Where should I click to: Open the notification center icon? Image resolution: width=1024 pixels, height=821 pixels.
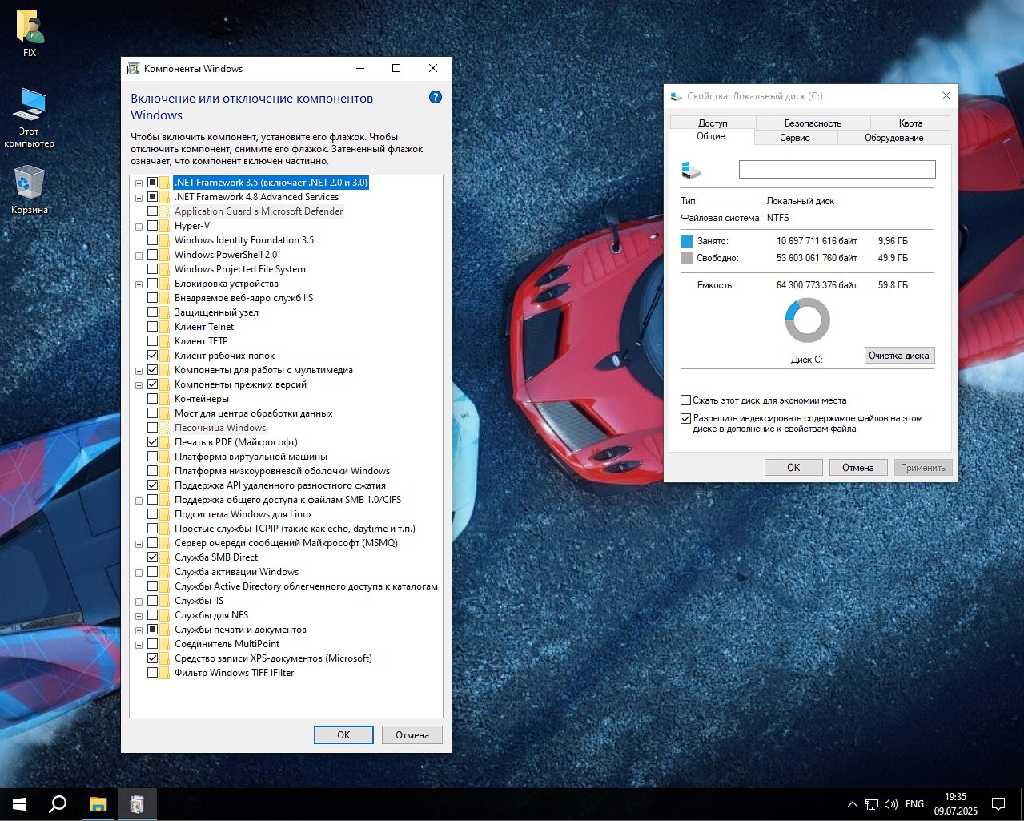998,803
